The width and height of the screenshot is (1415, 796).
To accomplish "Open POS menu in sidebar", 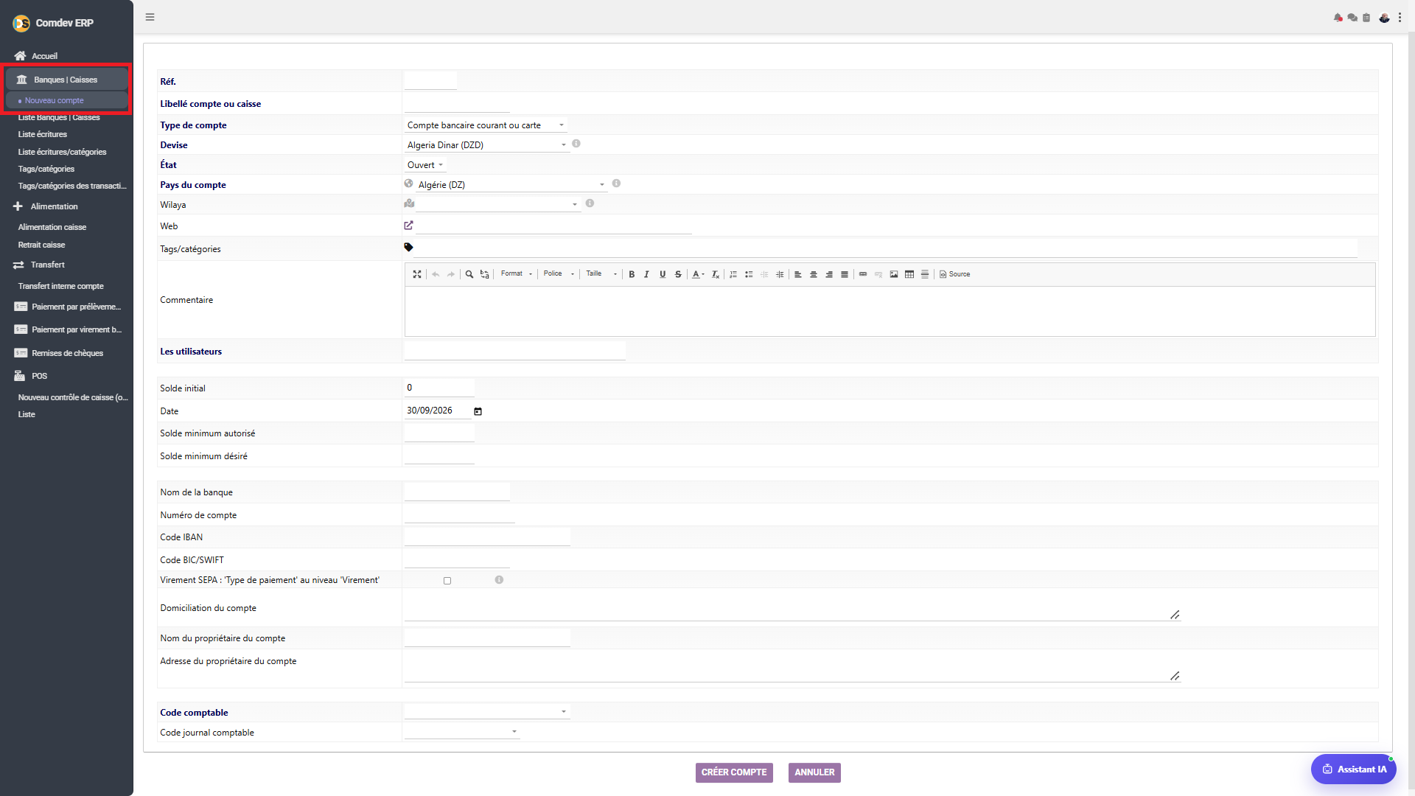I will 39,376.
